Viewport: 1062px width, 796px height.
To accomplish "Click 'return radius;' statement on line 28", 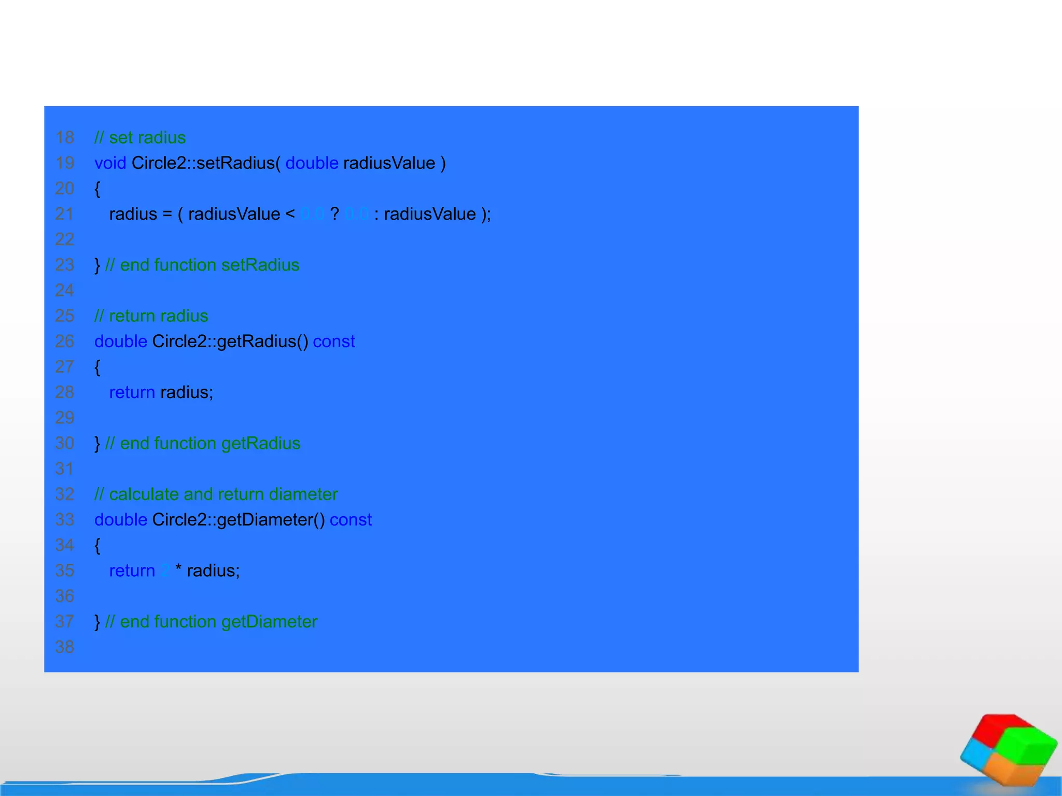I will (x=161, y=392).
